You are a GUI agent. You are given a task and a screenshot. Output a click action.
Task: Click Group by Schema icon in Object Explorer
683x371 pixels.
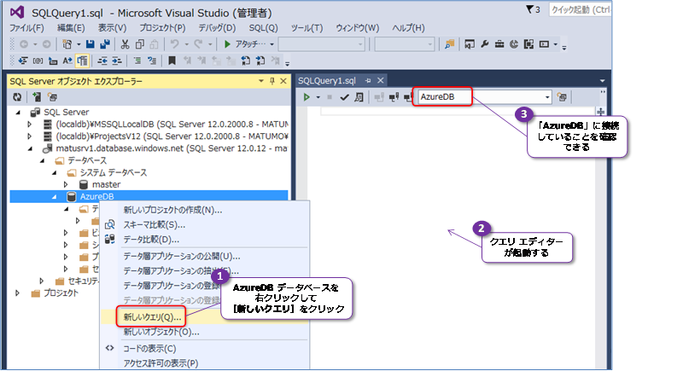[x=52, y=97]
